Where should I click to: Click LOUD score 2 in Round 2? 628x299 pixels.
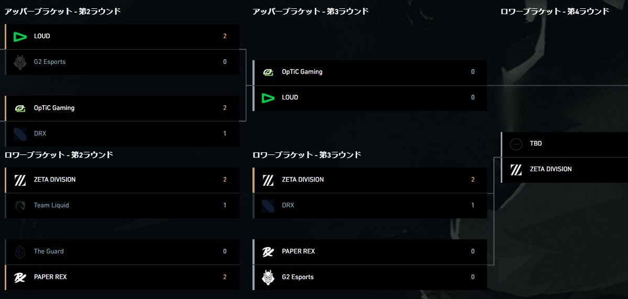[x=225, y=37]
